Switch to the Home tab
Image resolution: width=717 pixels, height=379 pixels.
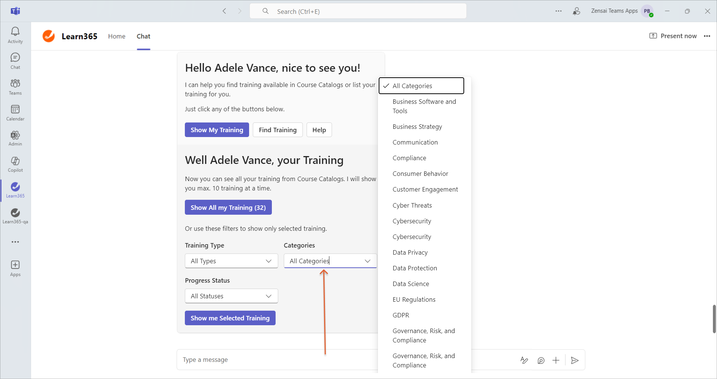pos(117,36)
